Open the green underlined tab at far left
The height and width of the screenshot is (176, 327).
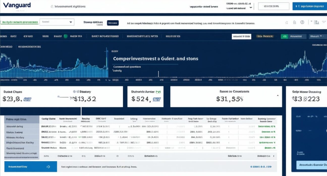[20, 22]
